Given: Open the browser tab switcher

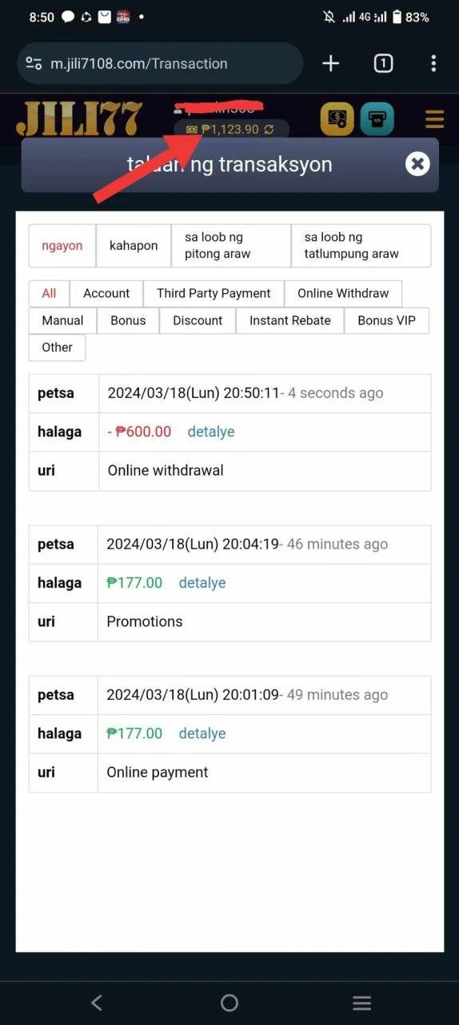Looking at the screenshot, I should 383,63.
